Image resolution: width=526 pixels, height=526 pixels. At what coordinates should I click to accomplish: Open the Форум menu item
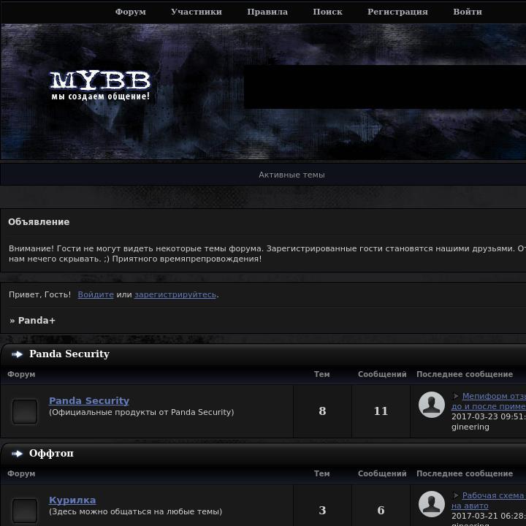tap(131, 12)
